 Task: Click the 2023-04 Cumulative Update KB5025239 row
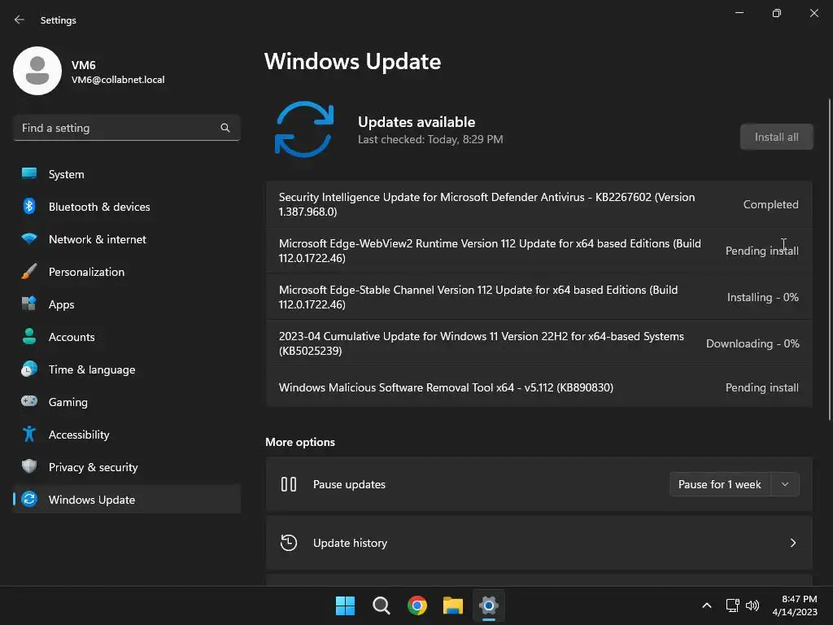point(539,343)
